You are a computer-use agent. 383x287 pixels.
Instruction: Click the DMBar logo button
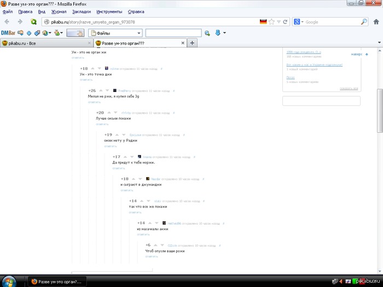[x=8, y=33]
